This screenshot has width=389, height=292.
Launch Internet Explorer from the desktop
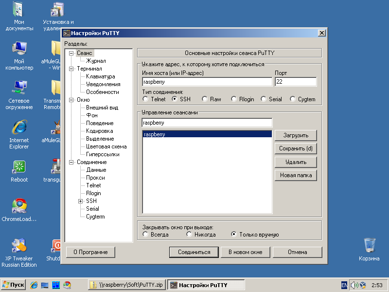pos(19,135)
